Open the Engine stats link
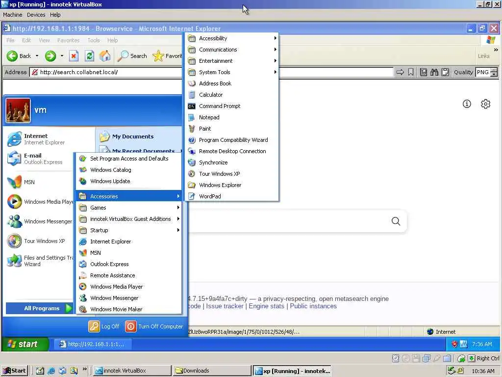Image resolution: width=502 pixels, height=377 pixels. (x=266, y=306)
